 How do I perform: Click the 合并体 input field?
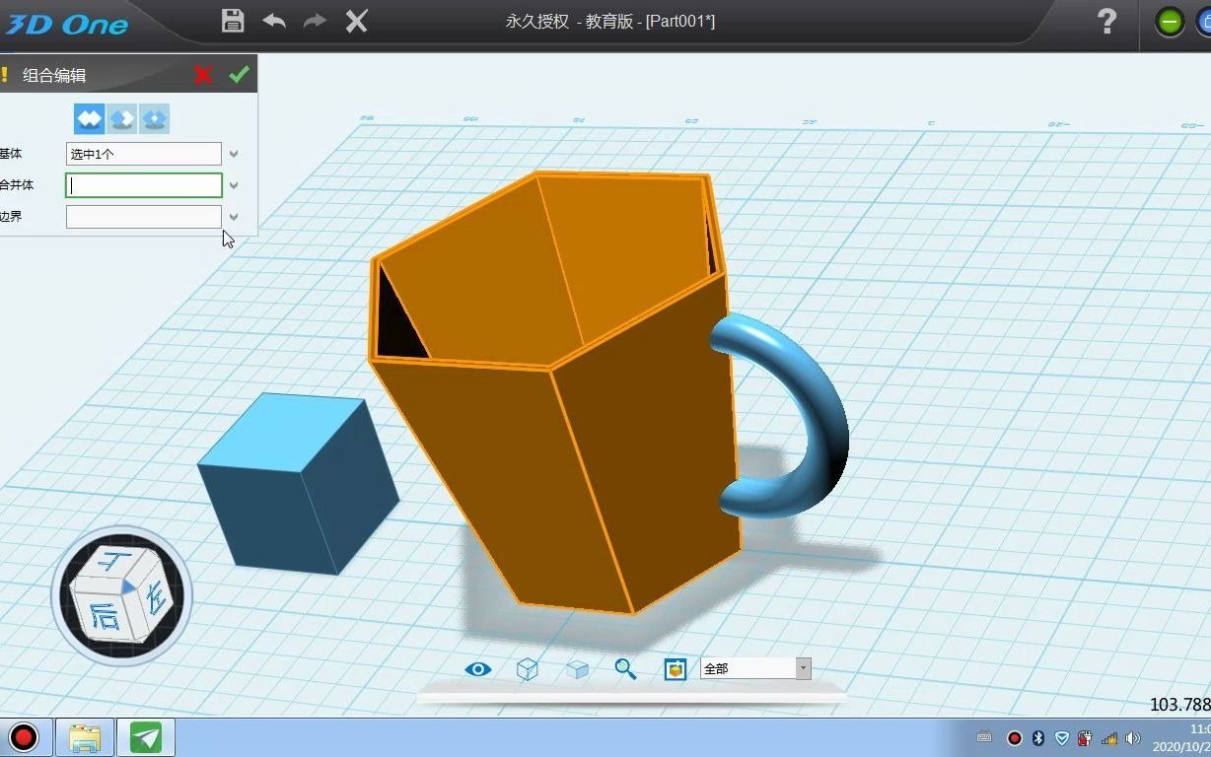(x=143, y=185)
